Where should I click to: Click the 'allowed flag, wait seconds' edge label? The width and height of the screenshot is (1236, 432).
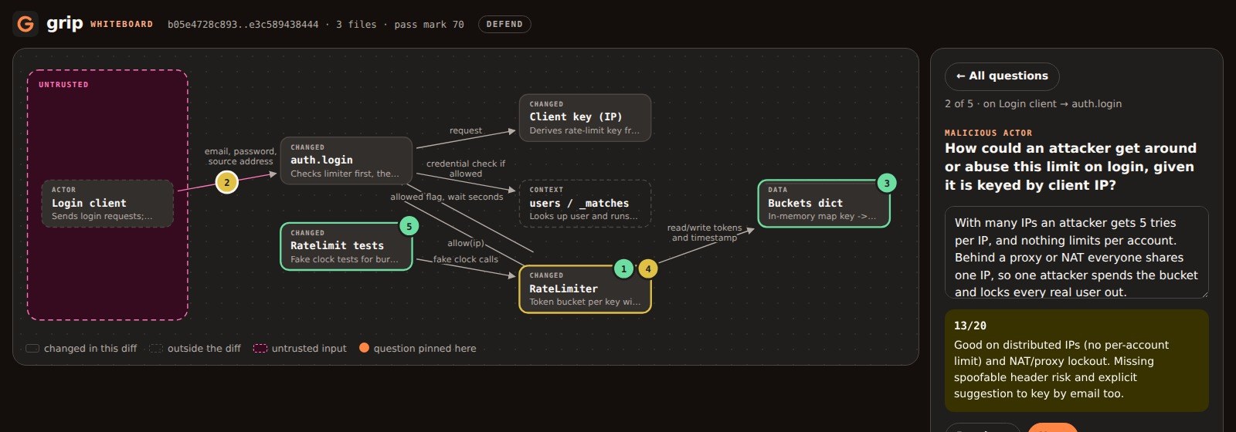click(447, 197)
